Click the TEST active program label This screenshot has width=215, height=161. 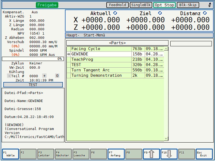click(x=33, y=85)
